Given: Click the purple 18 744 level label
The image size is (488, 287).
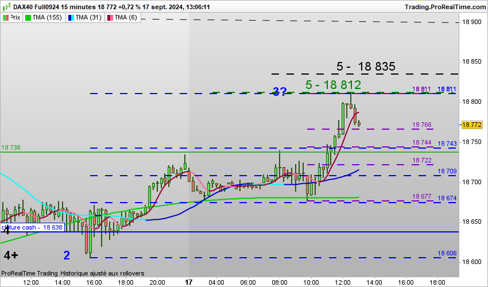Looking at the screenshot, I should coord(422,142).
